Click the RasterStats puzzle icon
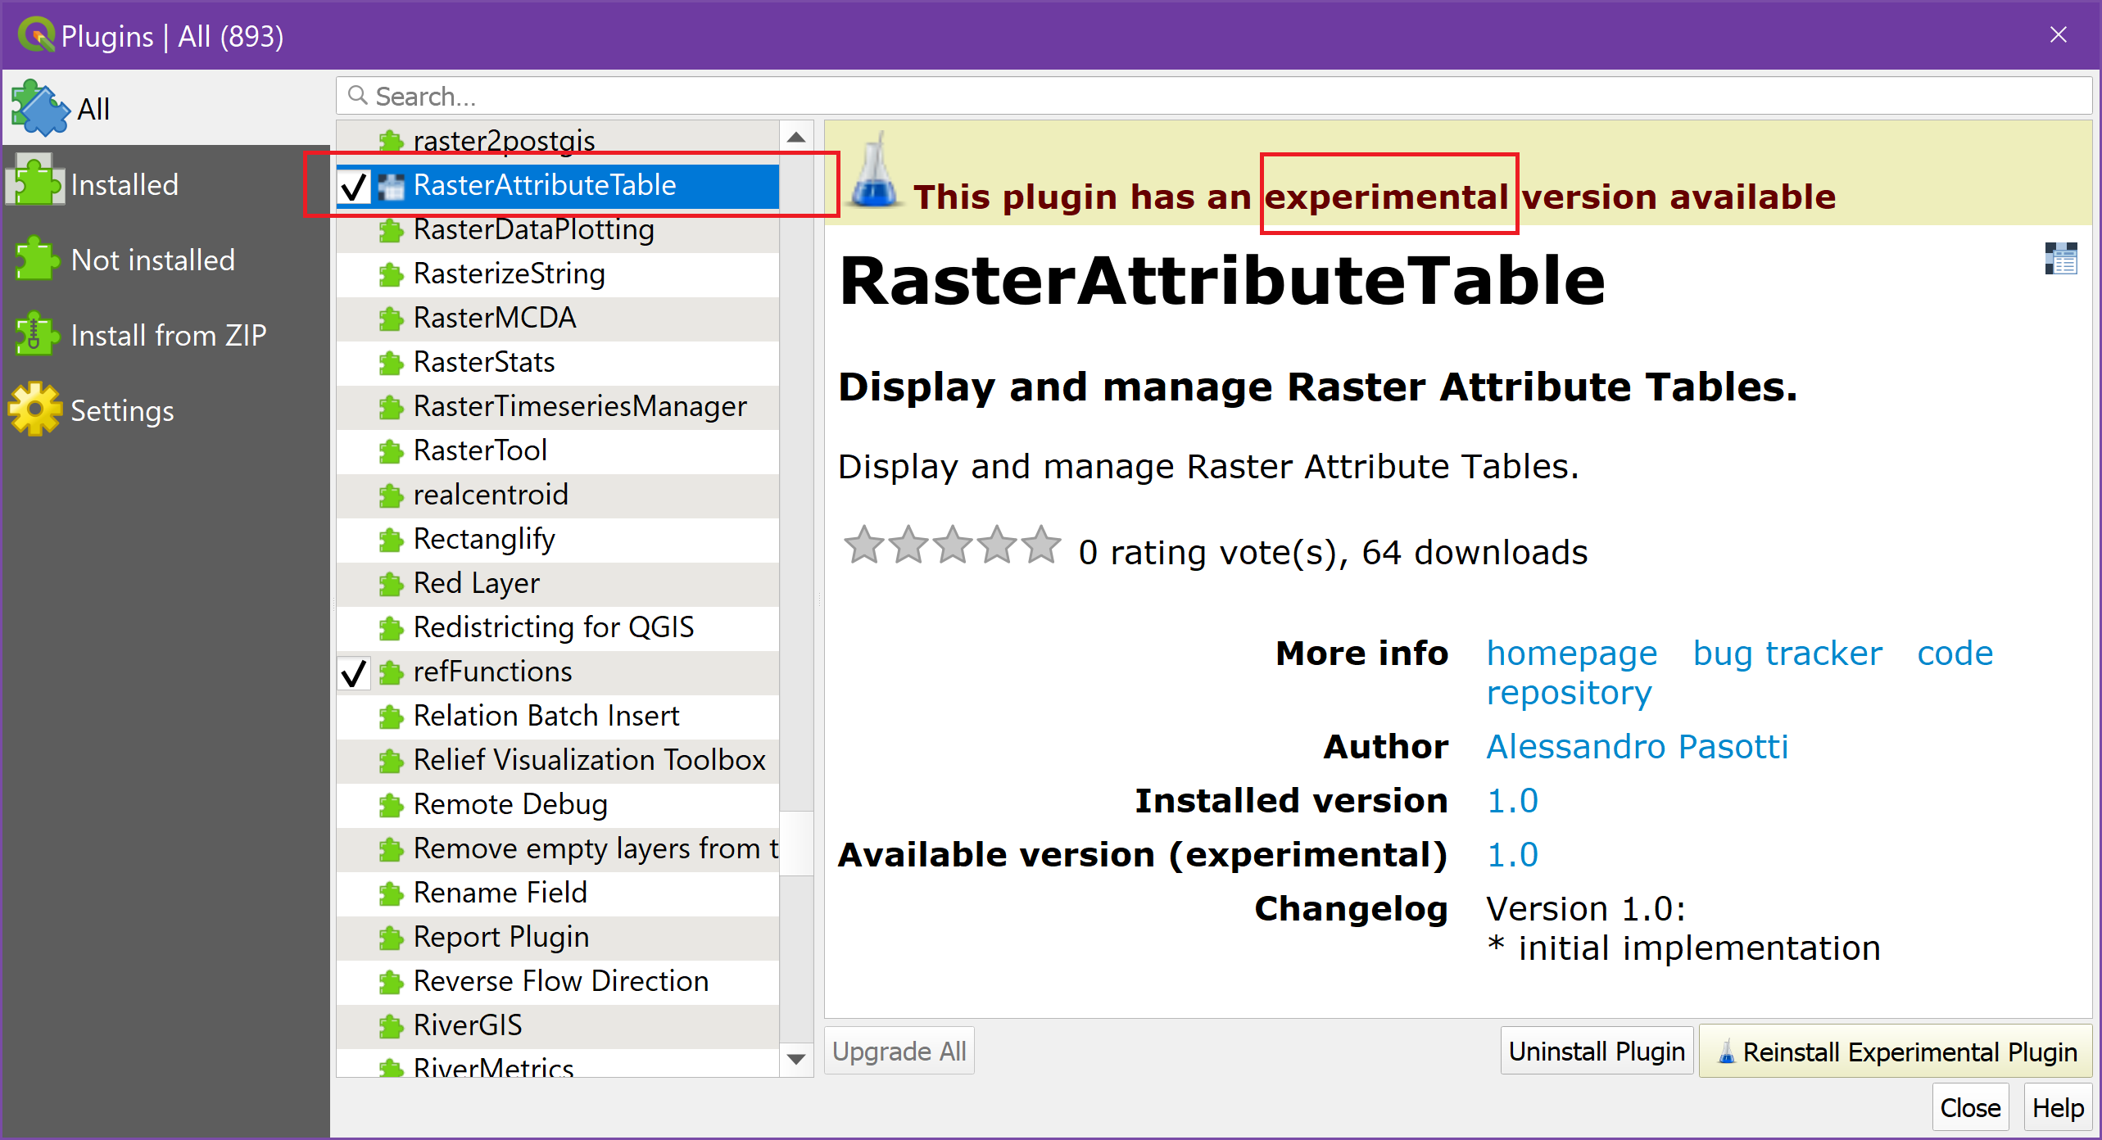Image resolution: width=2102 pixels, height=1140 pixels. (x=392, y=363)
